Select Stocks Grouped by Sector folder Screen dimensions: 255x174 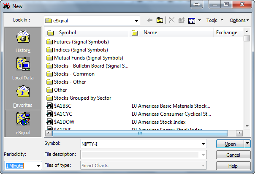coord(79,98)
